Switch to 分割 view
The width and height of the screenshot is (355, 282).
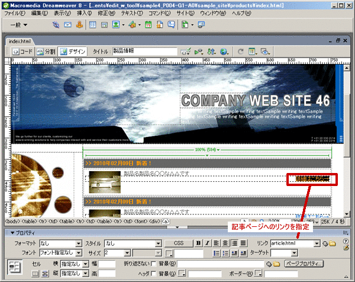coord(46,52)
